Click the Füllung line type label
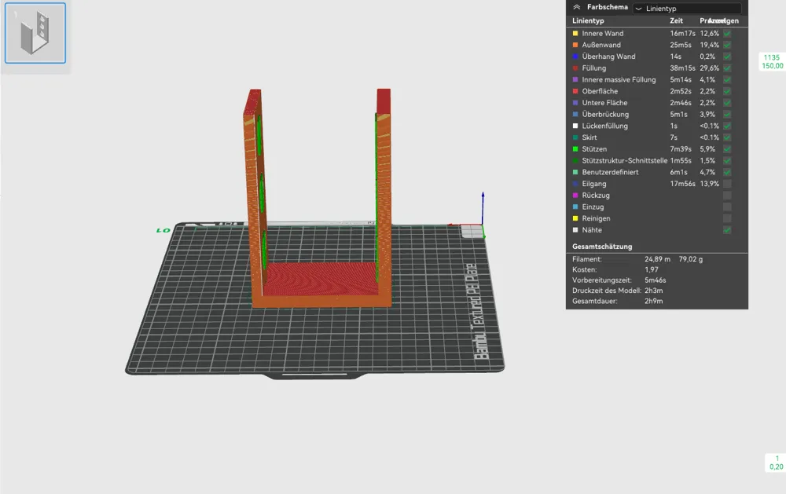 coord(594,68)
